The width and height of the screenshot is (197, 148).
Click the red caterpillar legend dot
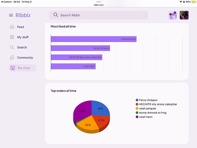tap(137, 104)
